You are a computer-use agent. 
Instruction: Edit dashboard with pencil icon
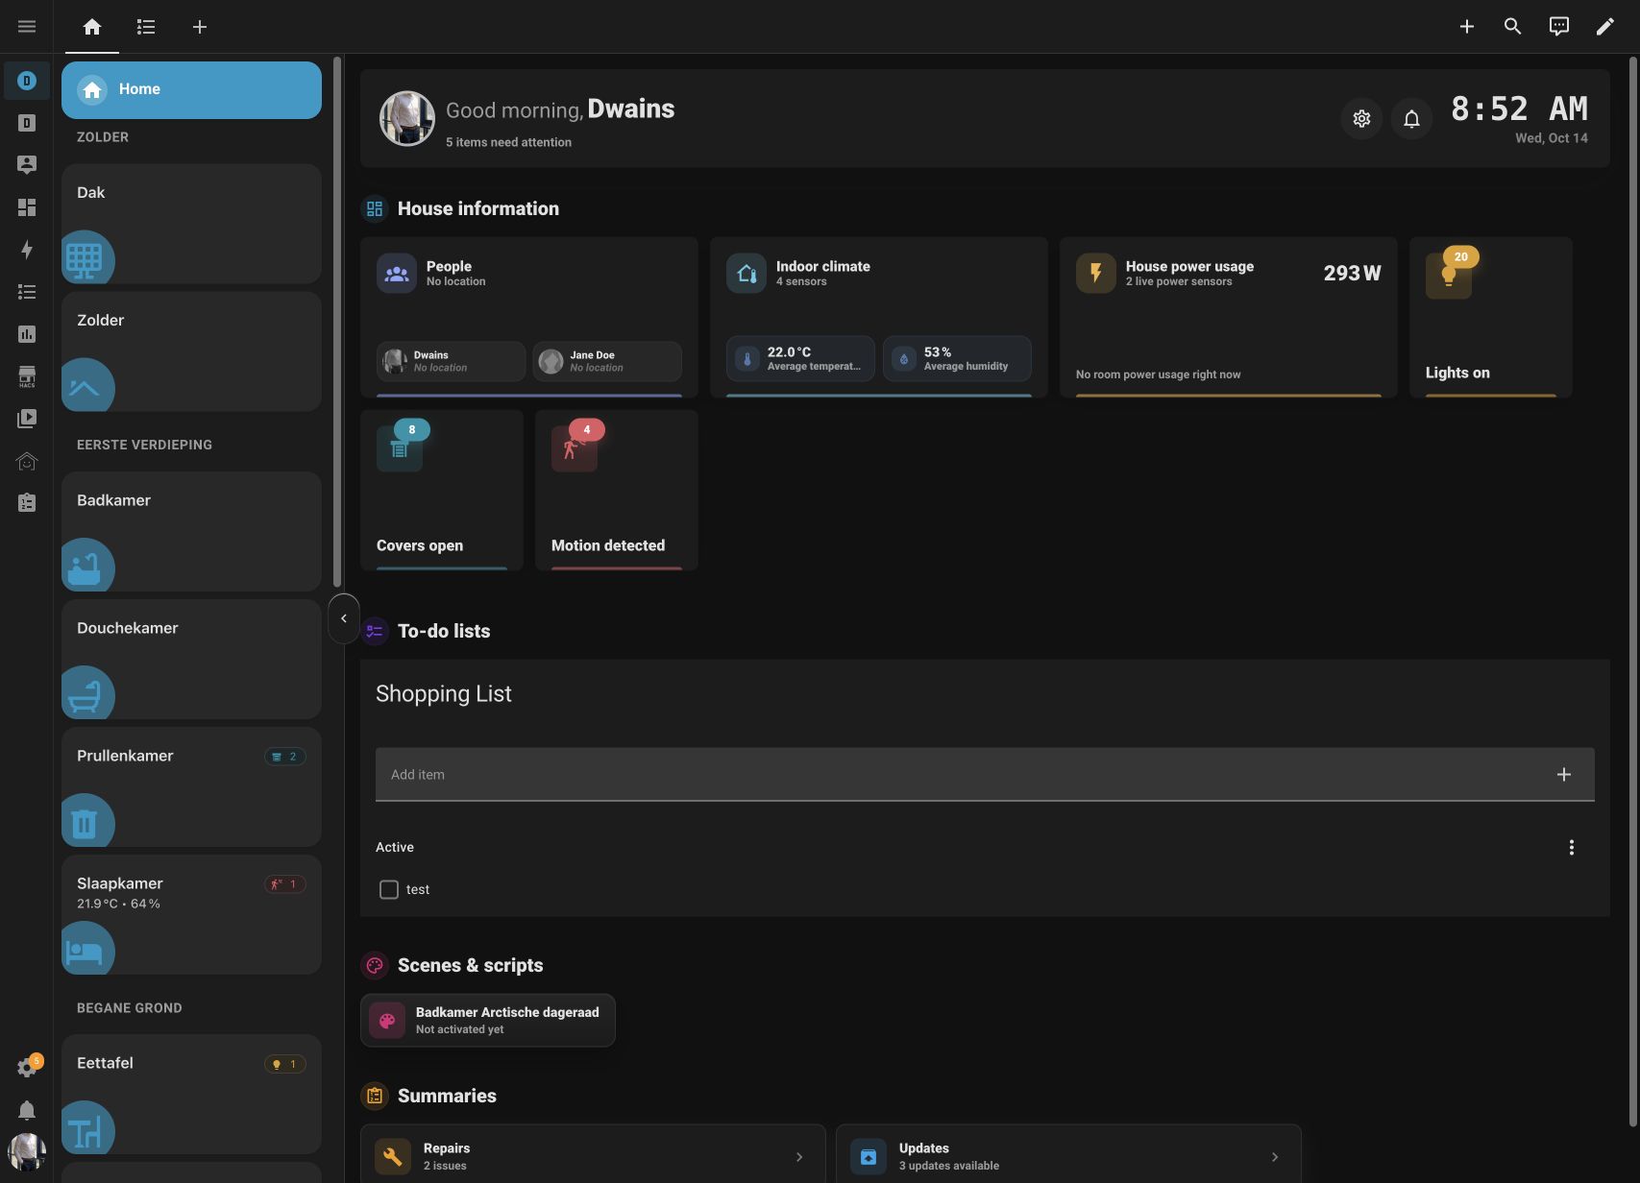click(1605, 27)
